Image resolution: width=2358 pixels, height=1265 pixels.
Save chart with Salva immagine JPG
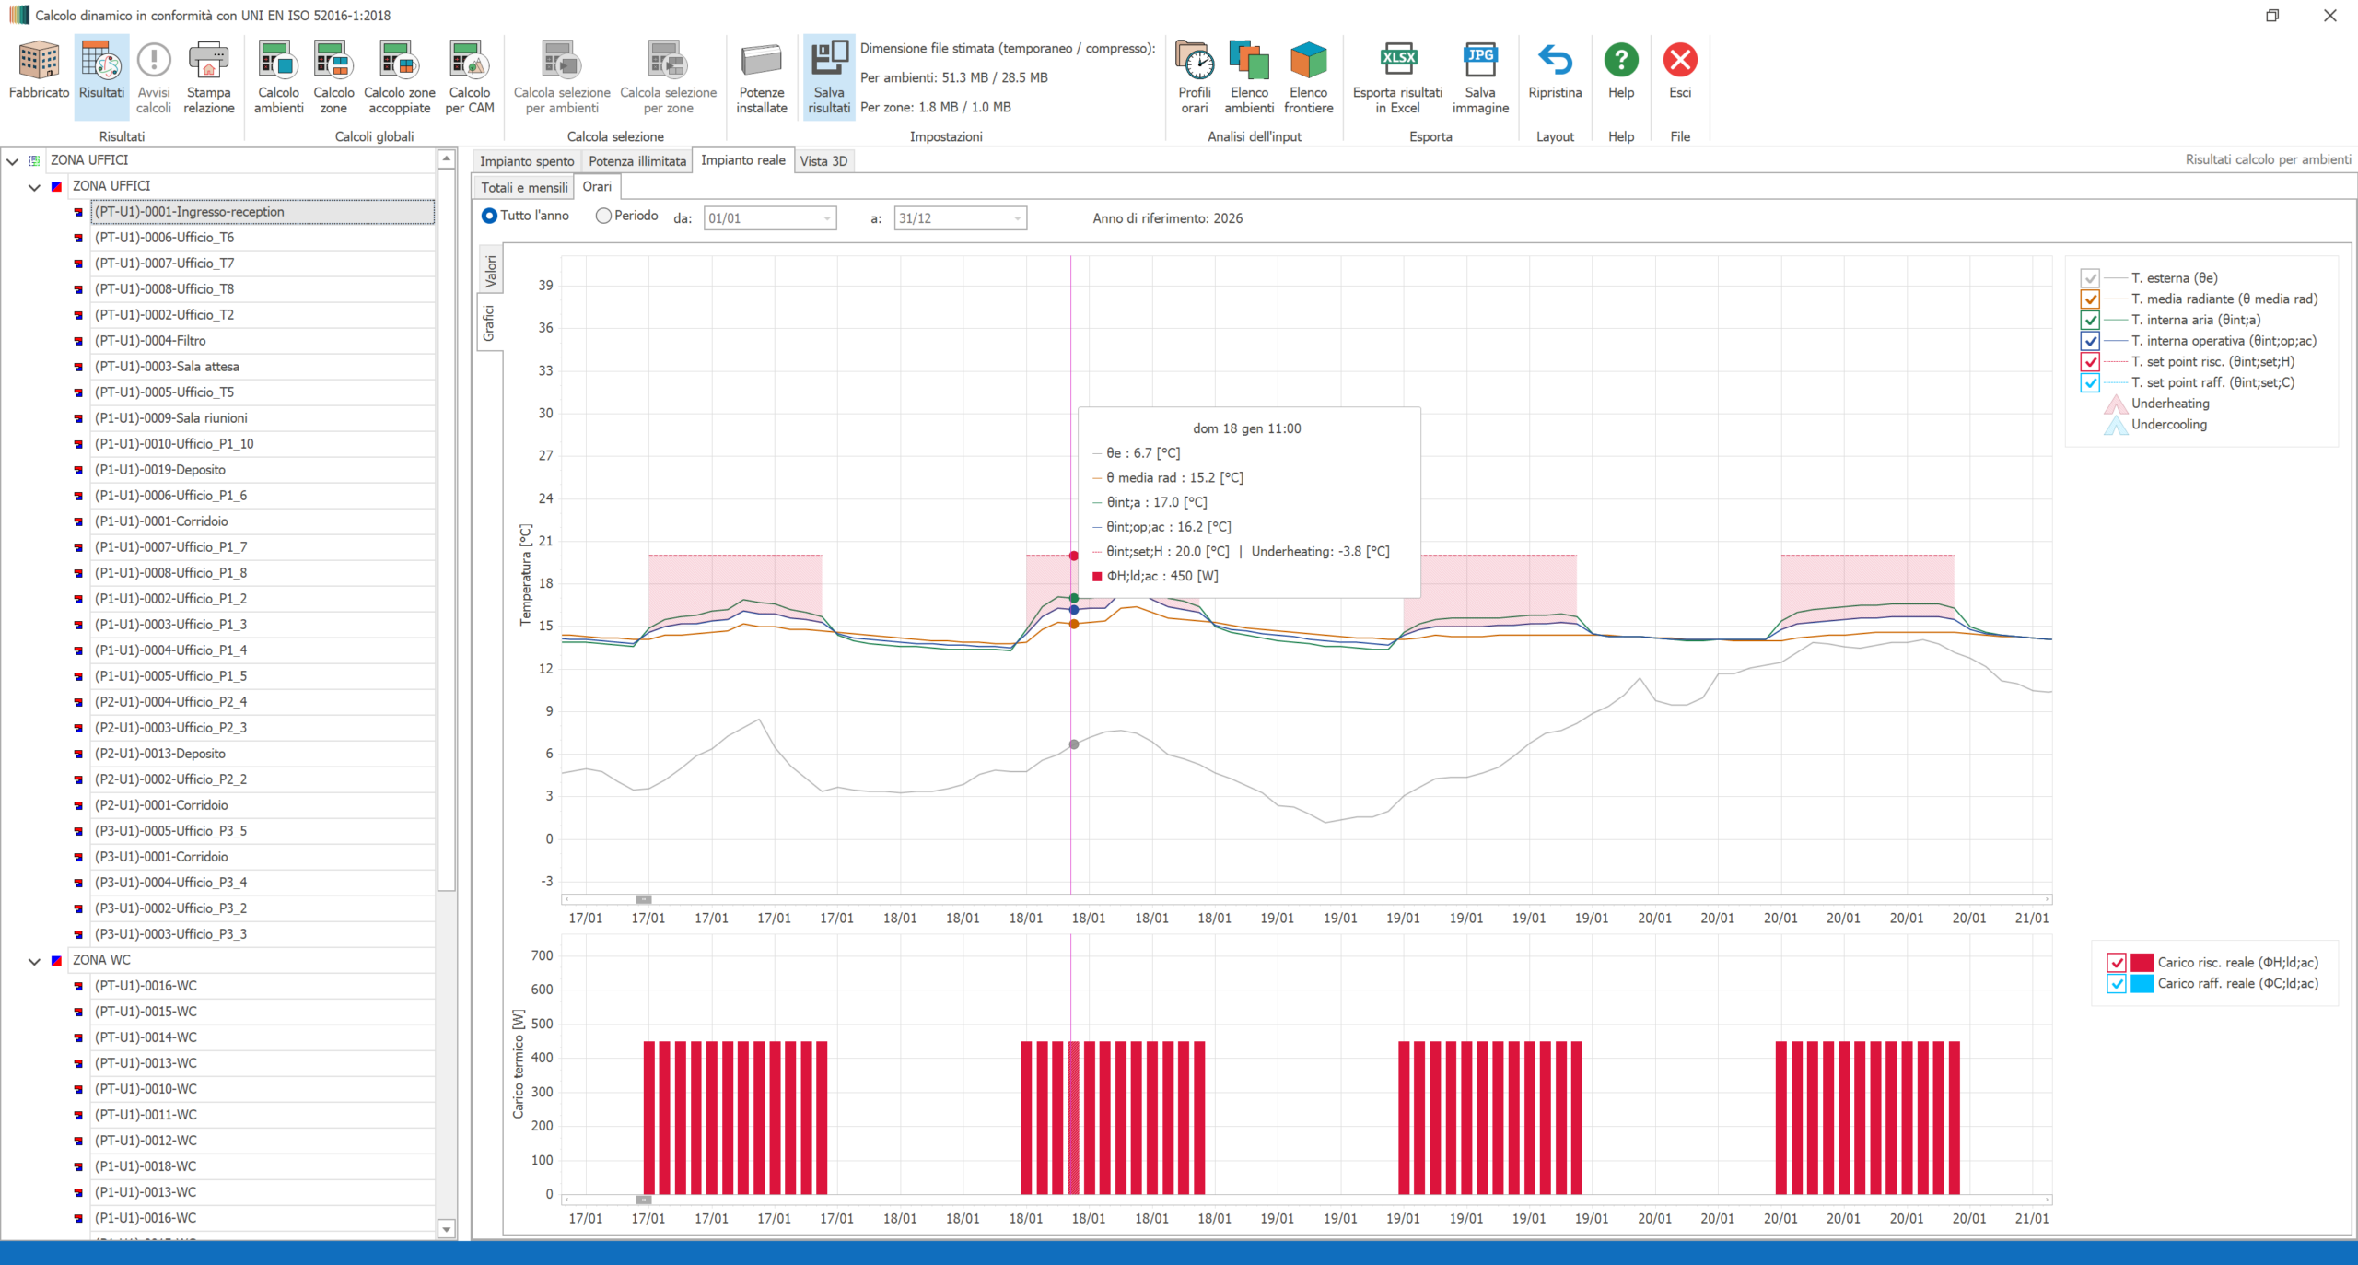coord(1480,76)
